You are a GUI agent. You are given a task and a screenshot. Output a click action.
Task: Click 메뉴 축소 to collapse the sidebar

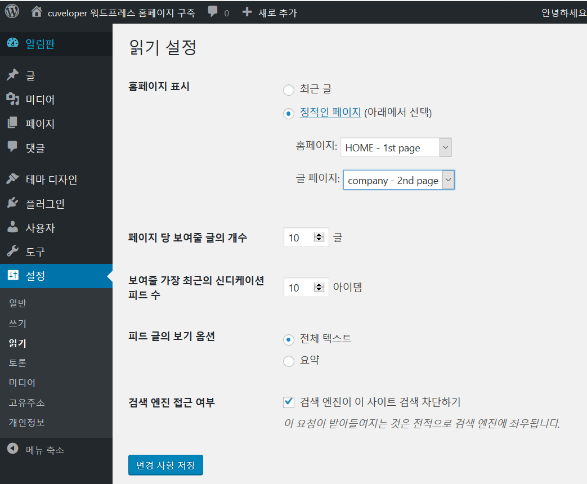pos(45,450)
